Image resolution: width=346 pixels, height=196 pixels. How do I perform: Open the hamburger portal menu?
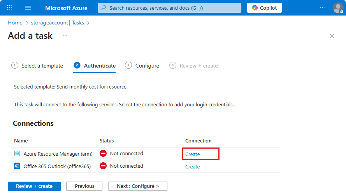pyautogui.click(x=28, y=8)
